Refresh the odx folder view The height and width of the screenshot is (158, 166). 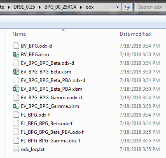127,7
